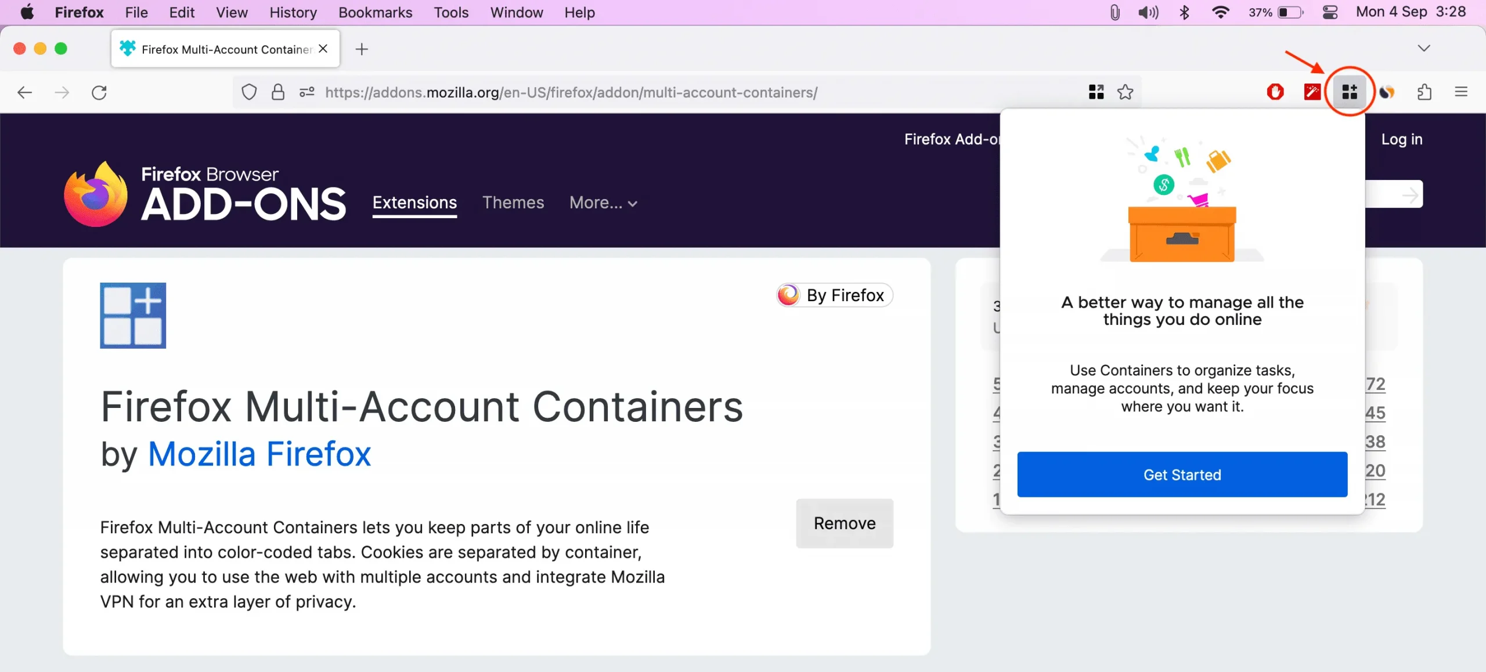Click the bookmark star icon in address bar
The height and width of the screenshot is (672, 1486).
pos(1126,92)
